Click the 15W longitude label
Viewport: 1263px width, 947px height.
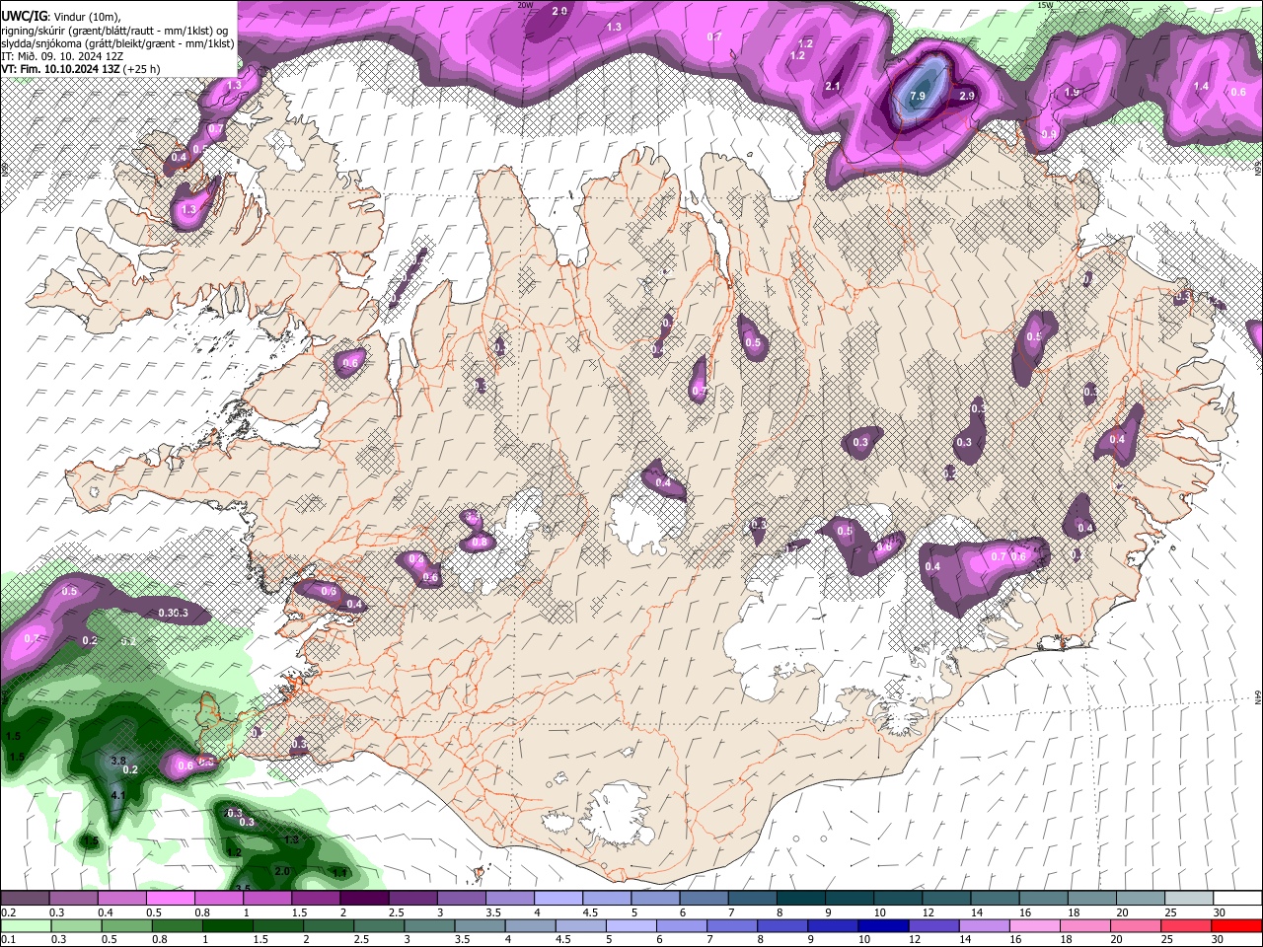click(1046, 5)
